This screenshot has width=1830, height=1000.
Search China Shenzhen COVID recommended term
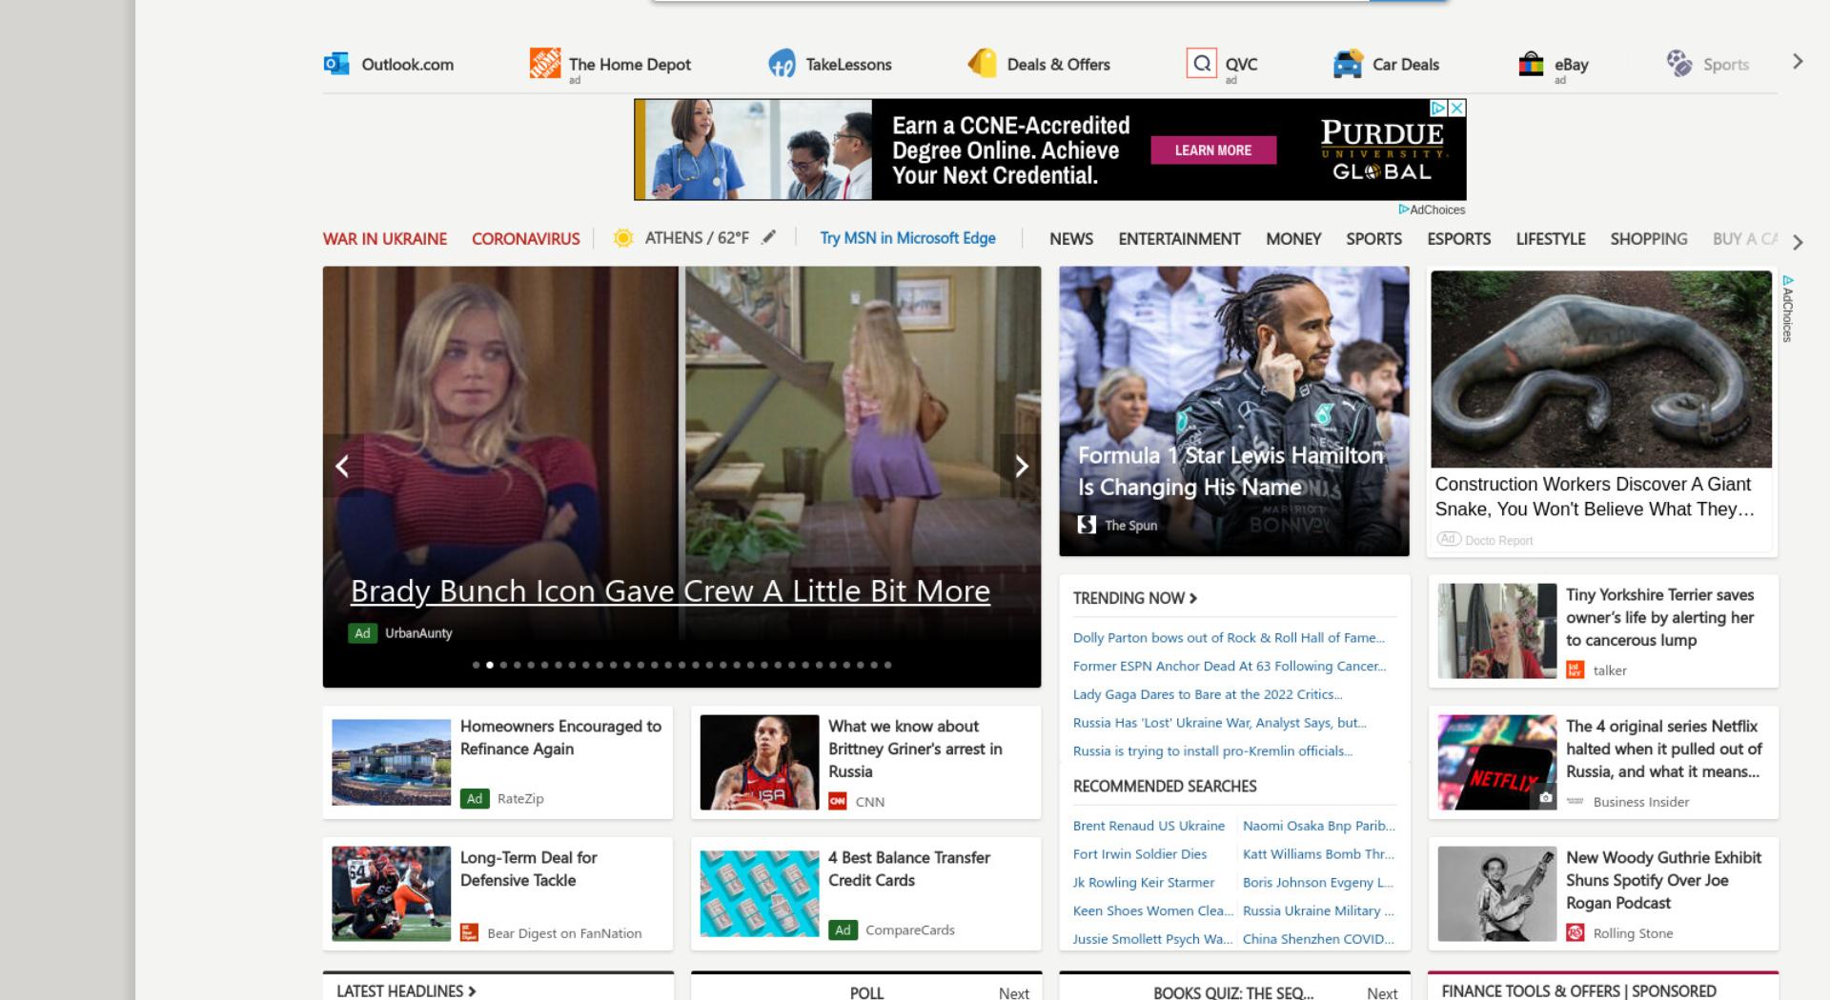click(x=1319, y=939)
